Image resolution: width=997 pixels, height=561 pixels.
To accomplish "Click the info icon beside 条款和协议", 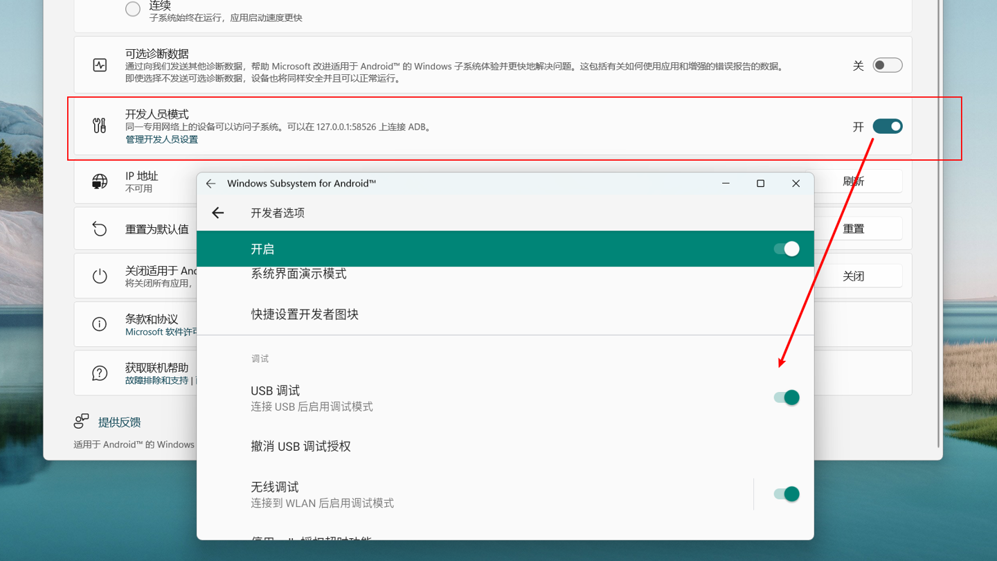I will coord(99,323).
